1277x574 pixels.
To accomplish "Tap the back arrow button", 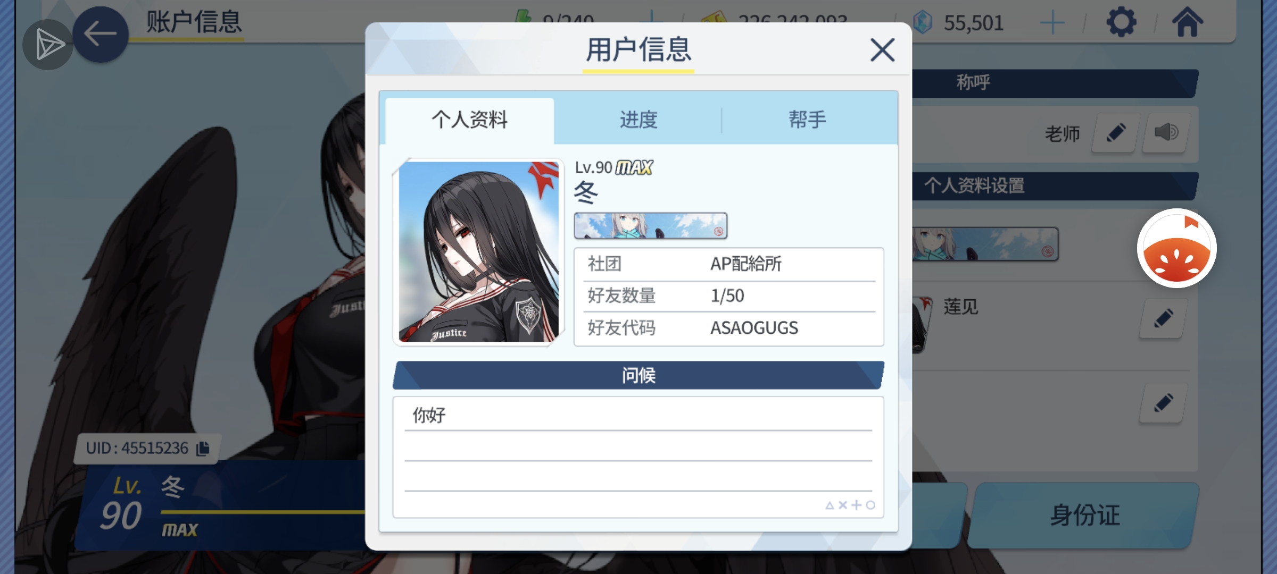I will pyautogui.click(x=100, y=35).
